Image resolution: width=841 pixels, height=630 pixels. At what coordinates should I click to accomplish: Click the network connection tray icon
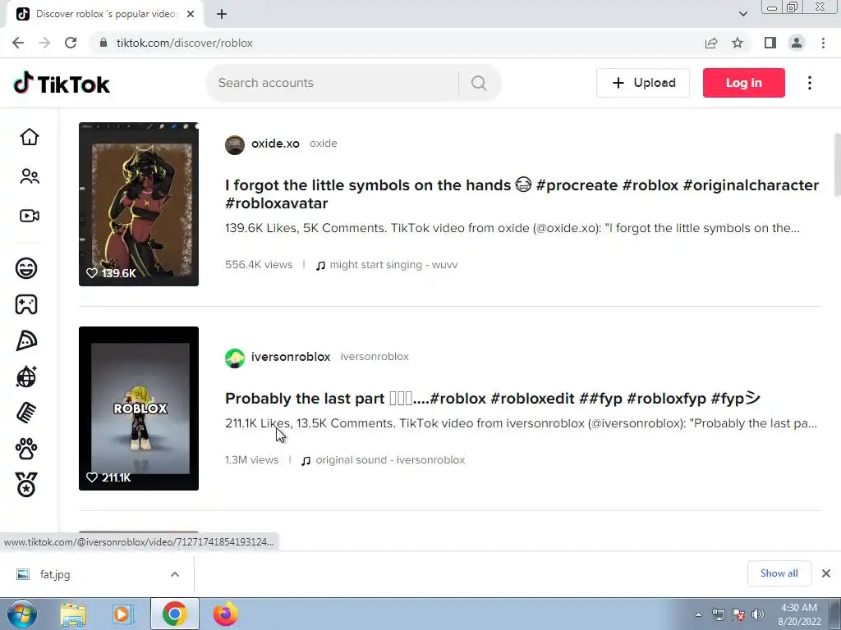pyautogui.click(x=718, y=614)
